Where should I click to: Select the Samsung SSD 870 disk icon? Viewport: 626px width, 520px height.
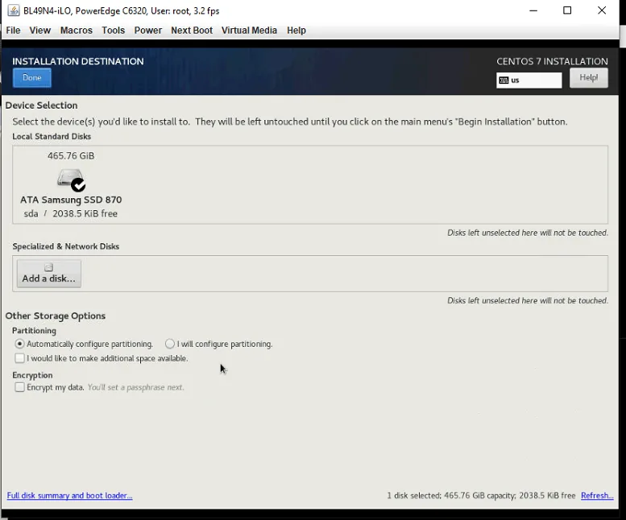pyautogui.click(x=71, y=180)
